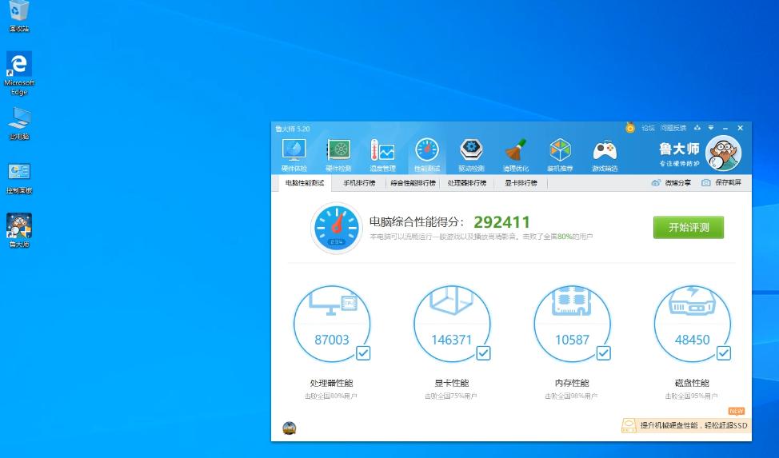
Task: Uncheck the 处理器性能 test checkbox
Action: point(363,353)
